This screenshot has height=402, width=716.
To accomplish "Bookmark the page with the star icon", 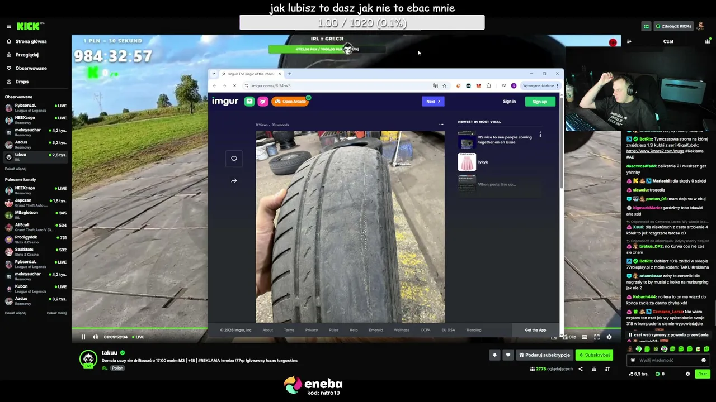I will [x=444, y=85].
